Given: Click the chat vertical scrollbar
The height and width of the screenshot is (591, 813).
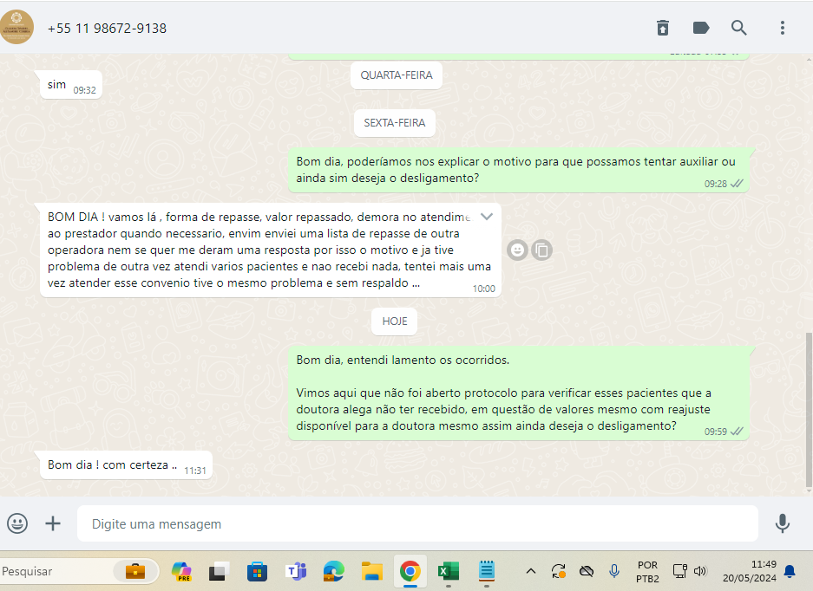Looking at the screenshot, I should [809, 409].
